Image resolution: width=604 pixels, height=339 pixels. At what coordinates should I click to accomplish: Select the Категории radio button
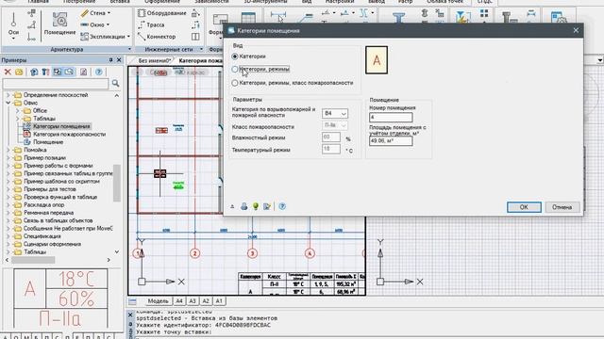235,56
